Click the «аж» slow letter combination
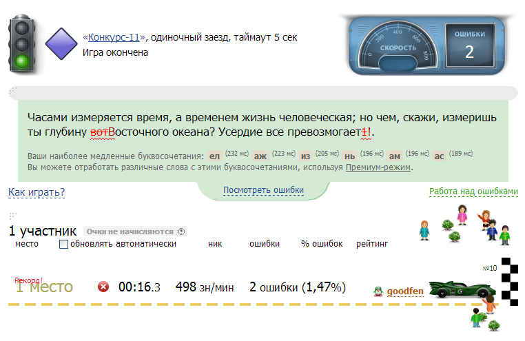 (260, 156)
